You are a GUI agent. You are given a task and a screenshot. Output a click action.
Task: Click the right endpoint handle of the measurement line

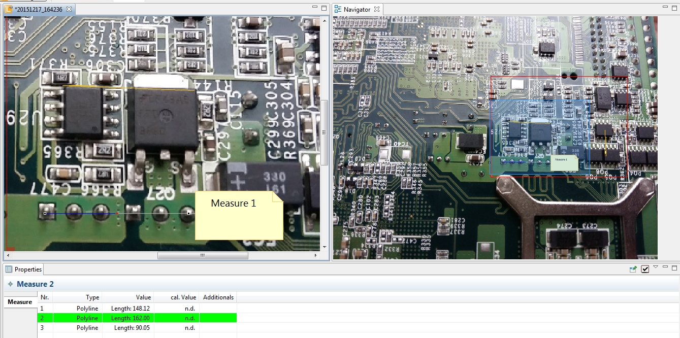click(188, 213)
